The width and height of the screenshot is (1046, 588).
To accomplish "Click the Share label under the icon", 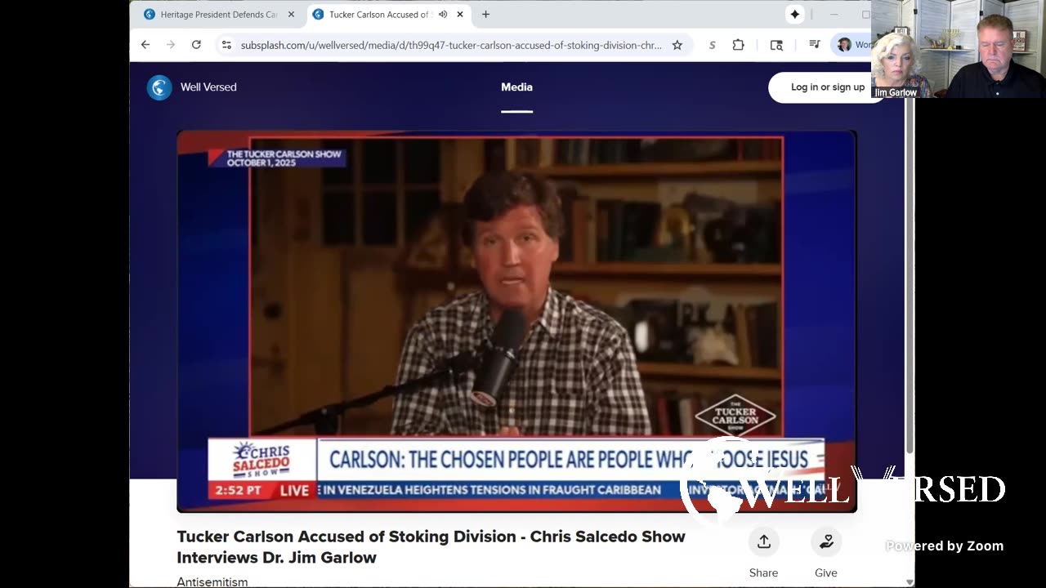I will [763, 572].
